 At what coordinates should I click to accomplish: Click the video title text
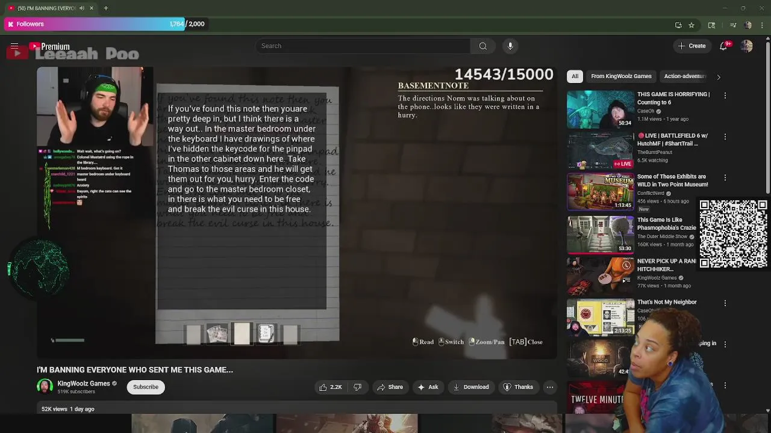click(135, 370)
